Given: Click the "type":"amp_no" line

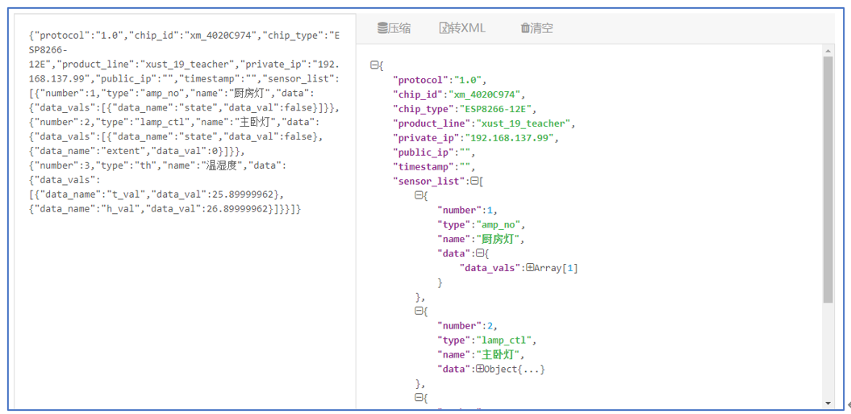Looking at the screenshot, I should click(482, 224).
